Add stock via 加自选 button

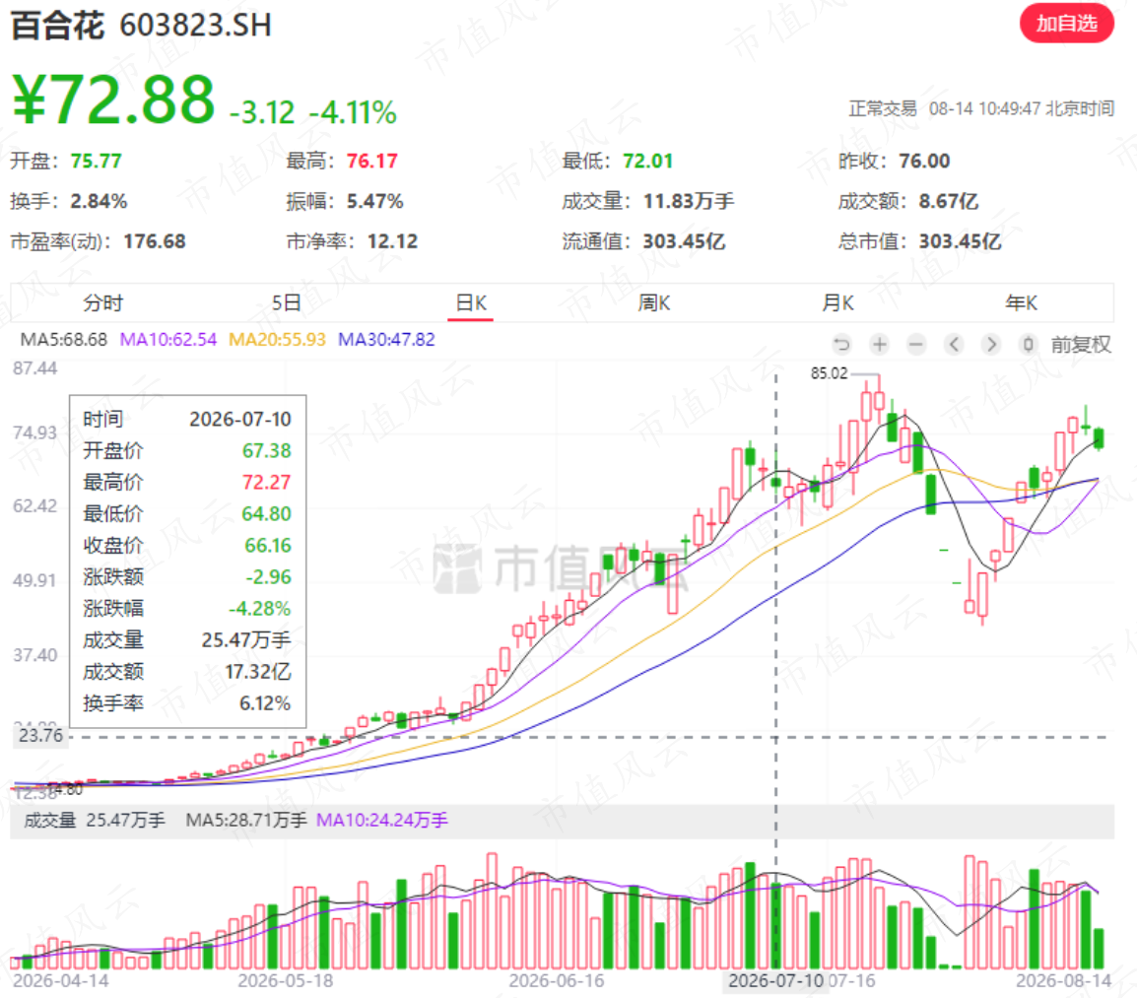coord(1067,24)
